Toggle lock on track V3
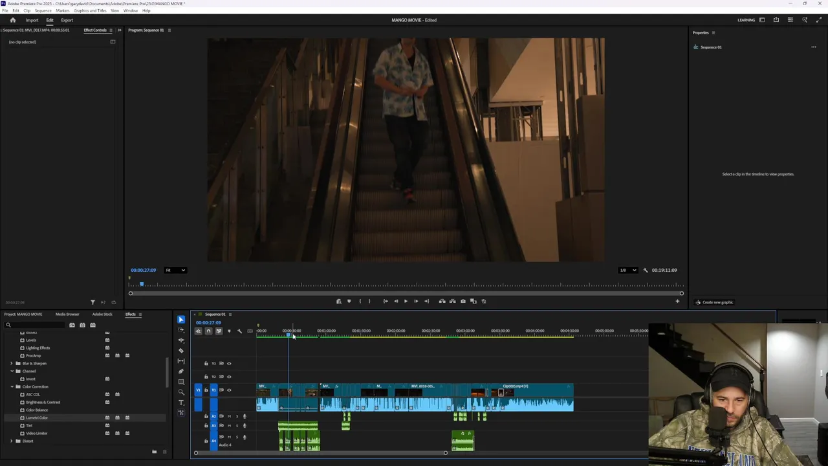The height and width of the screenshot is (466, 828). point(206,363)
